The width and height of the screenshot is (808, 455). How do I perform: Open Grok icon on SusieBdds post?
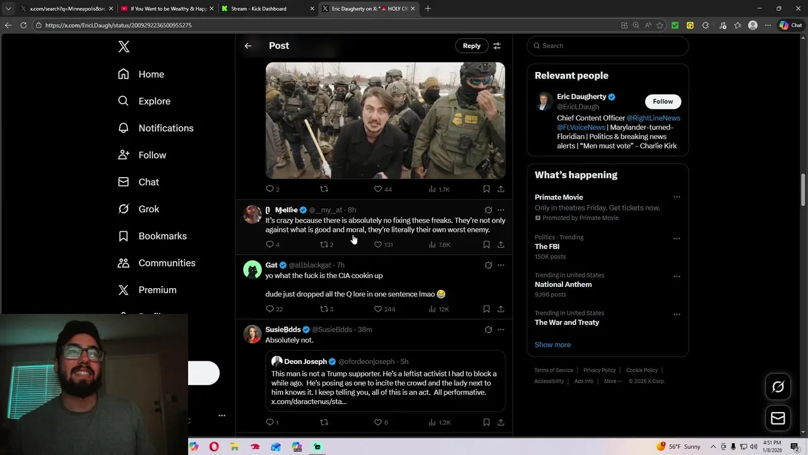click(x=488, y=329)
